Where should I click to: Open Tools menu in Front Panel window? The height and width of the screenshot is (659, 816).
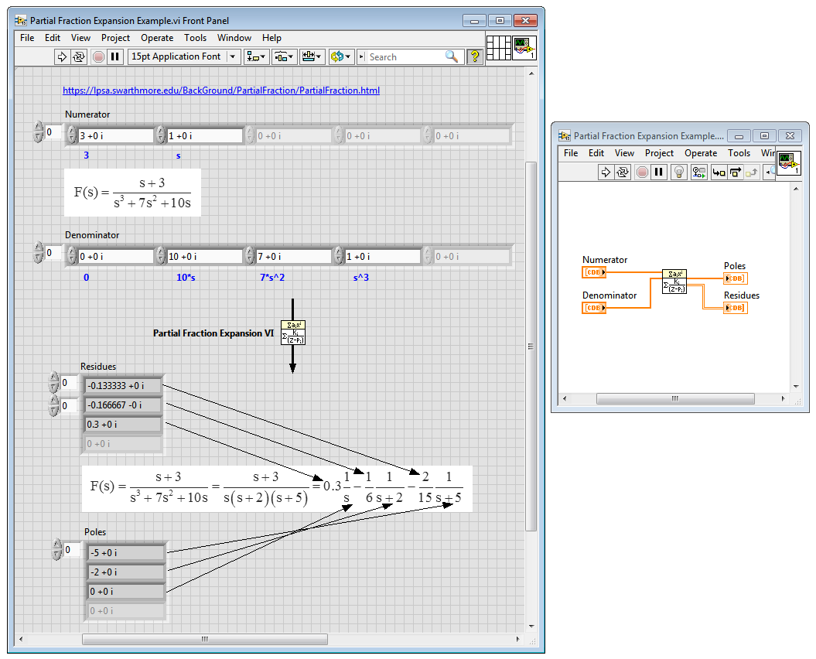tap(195, 38)
